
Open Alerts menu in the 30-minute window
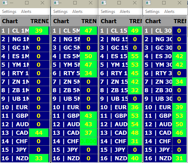pyautogui.click(x=169, y=12)
